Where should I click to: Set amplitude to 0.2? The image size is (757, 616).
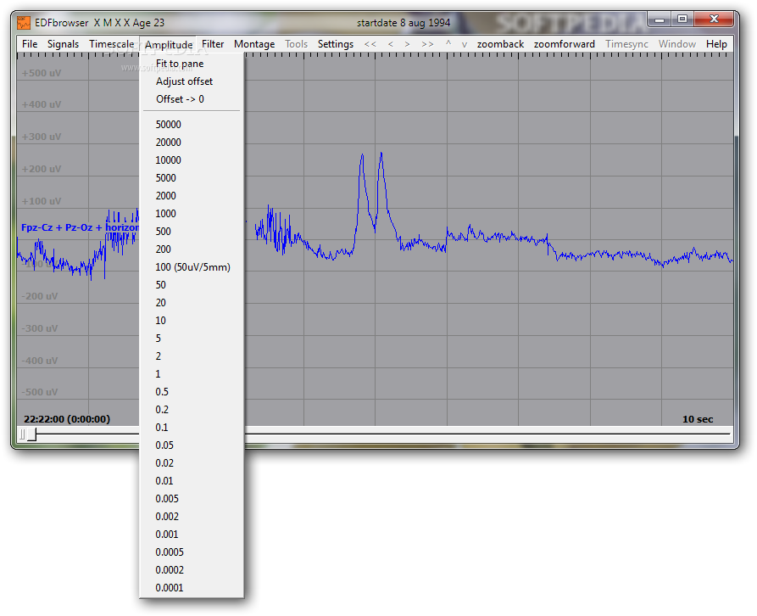(x=192, y=410)
